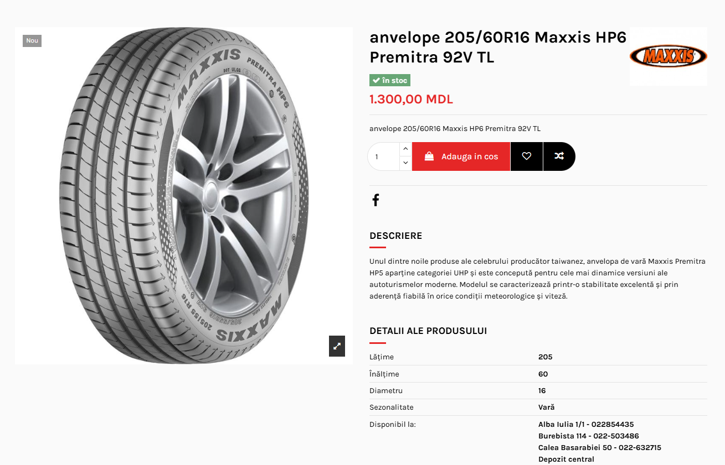Image resolution: width=725 pixels, height=465 pixels.
Task: Share product via Facebook icon
Action: [376, 200]
